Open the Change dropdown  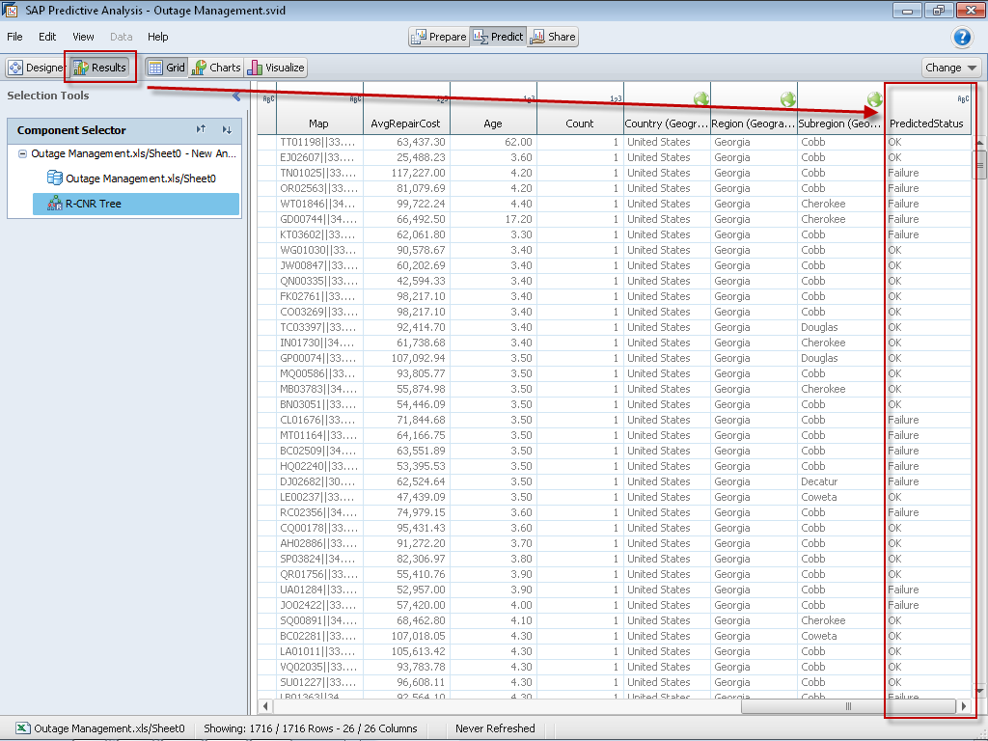tap(950, 68)
